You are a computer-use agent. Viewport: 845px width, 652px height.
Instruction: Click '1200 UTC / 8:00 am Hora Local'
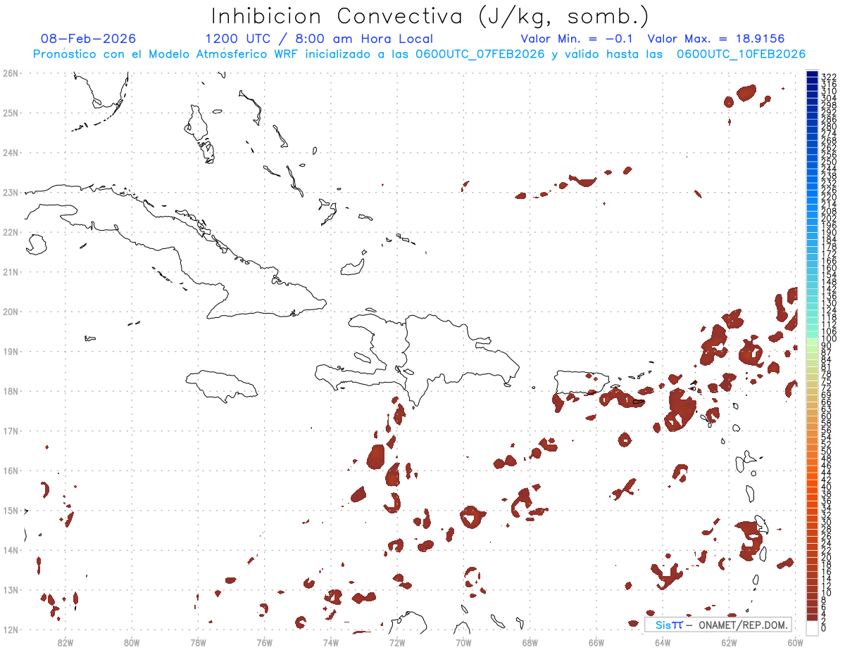(x=319, y=39)
